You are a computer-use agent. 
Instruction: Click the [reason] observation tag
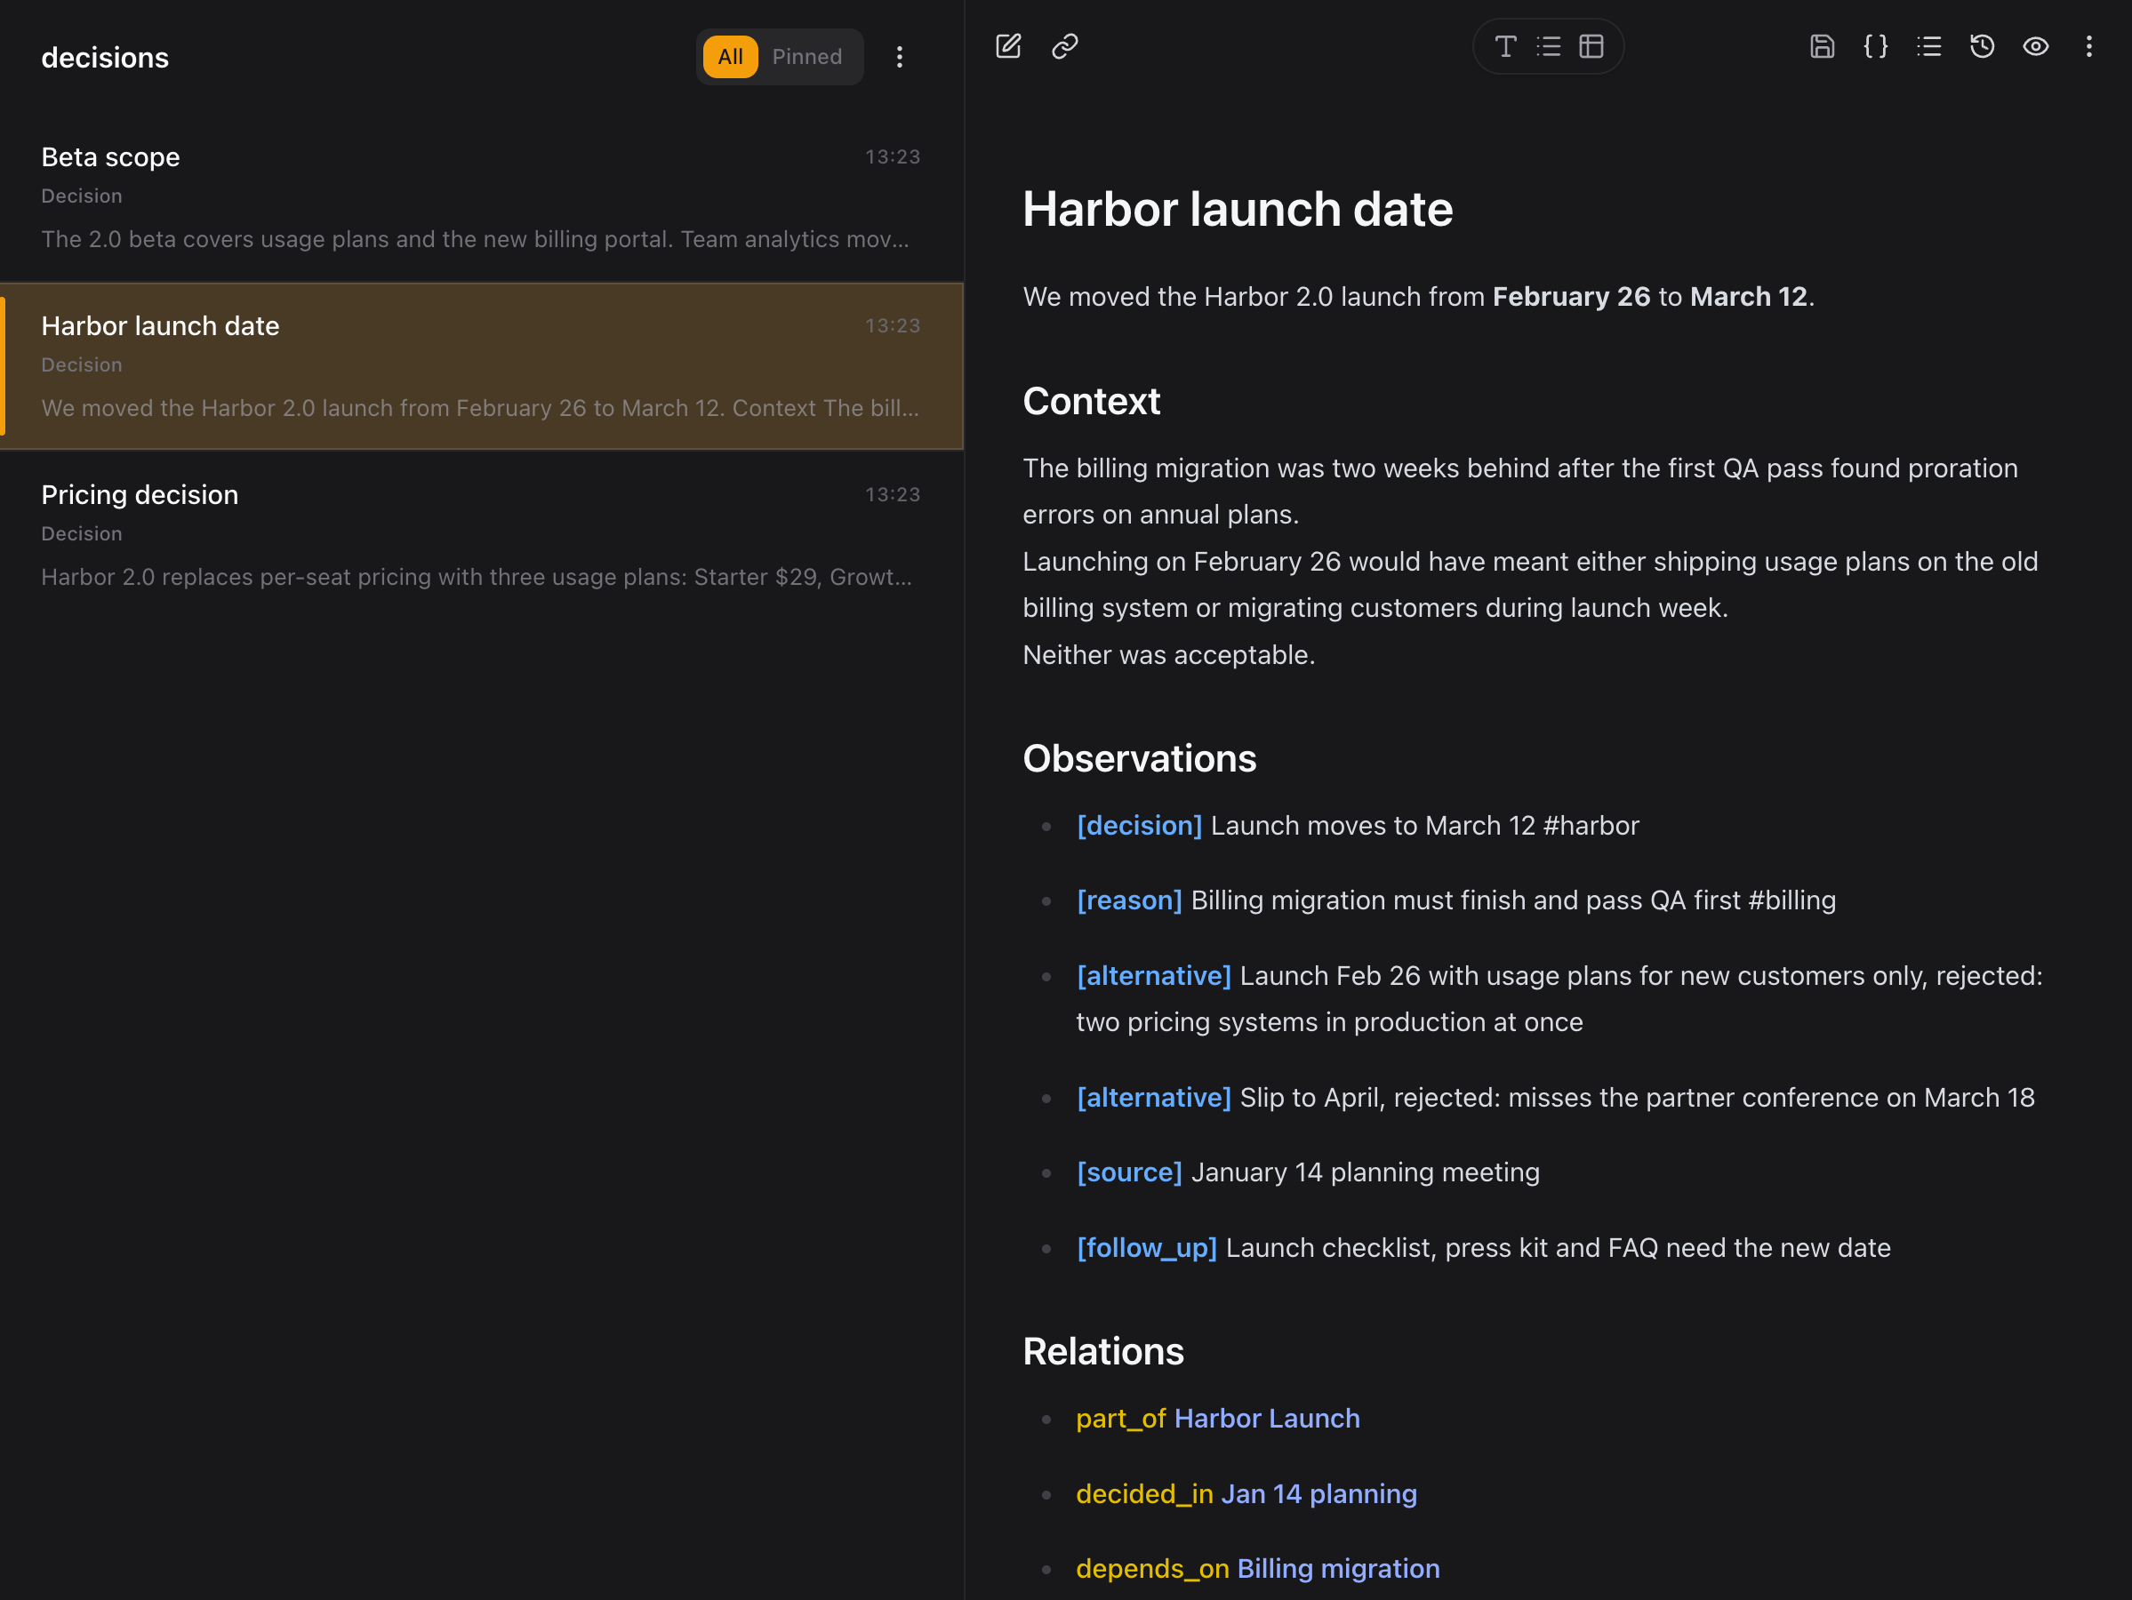coord(1128,900)
